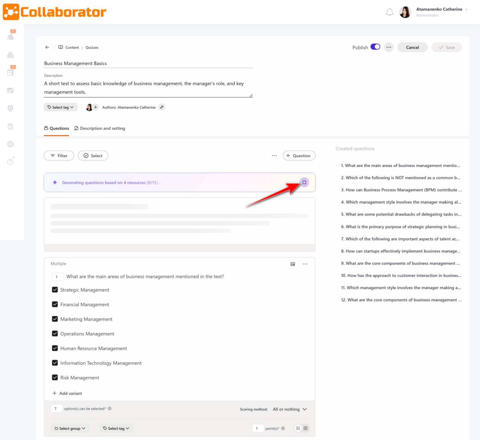Screen dimensions: 480x440
Task: Open the Select tag dropdown under description
Action: click(x=61, y=107)
